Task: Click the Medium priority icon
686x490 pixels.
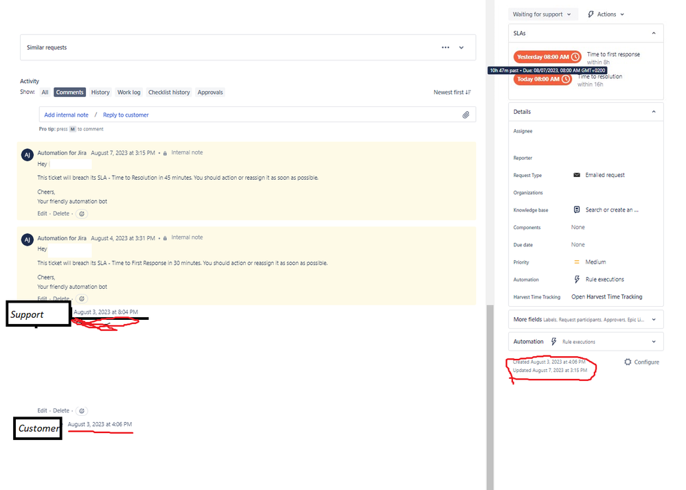Action: pos(577,262)
